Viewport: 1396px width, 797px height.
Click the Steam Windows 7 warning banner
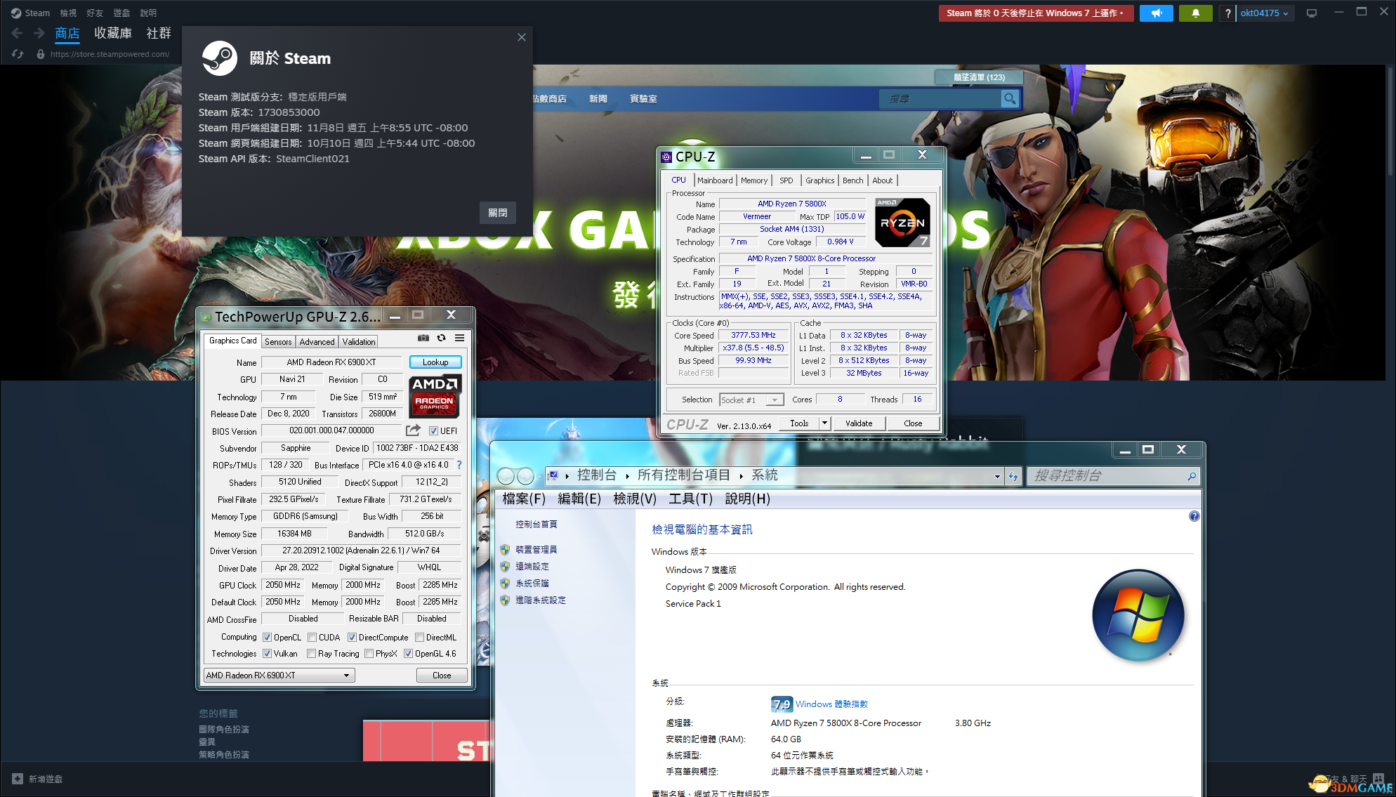[x=1036, y=13]
